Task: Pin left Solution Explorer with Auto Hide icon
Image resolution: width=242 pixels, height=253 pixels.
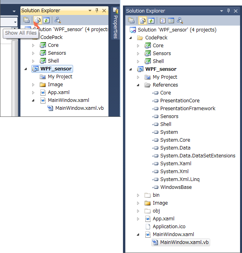Action: point(97,11)
